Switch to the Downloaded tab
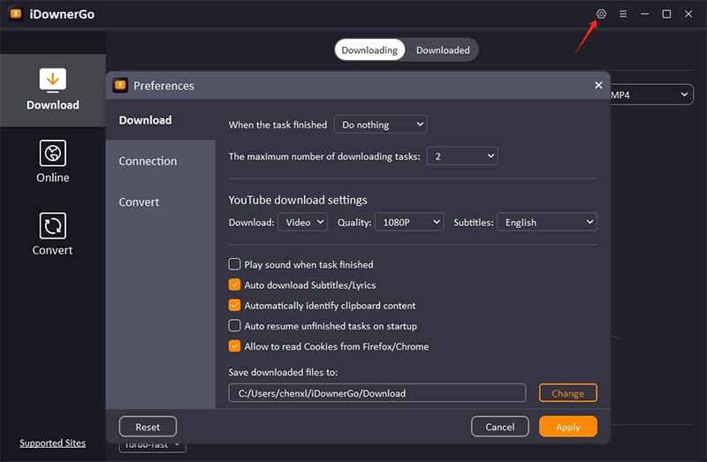The image size is (707, 462). point(443,50)
